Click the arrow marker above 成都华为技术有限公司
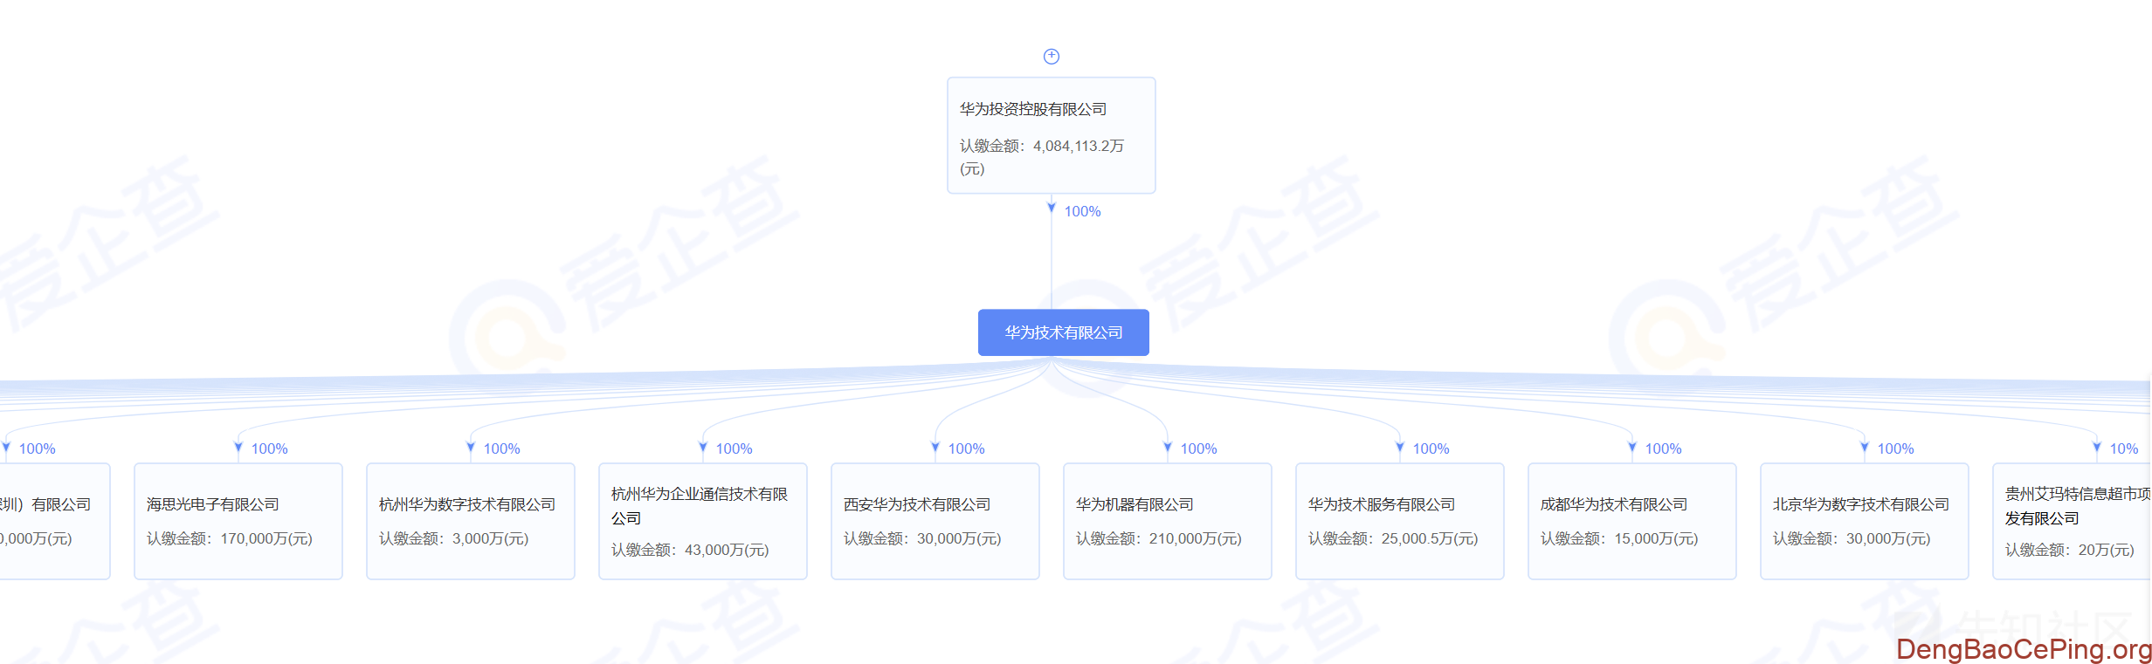This screenshot has height=664, width=2152. tap(1632, 448)
